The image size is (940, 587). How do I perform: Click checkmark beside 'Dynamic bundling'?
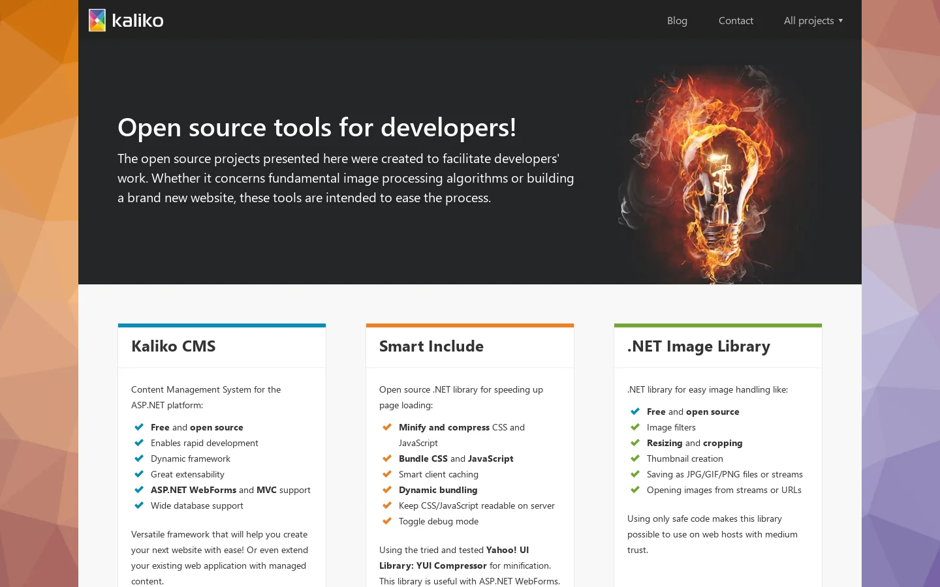(x=386, y=490)
